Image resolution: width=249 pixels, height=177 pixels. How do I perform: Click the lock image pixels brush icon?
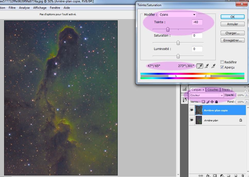point(208,102)
